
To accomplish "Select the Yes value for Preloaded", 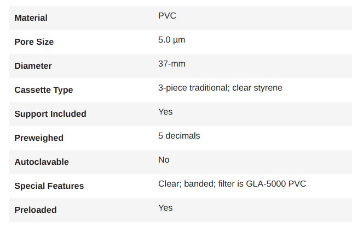I will [165, 208].
